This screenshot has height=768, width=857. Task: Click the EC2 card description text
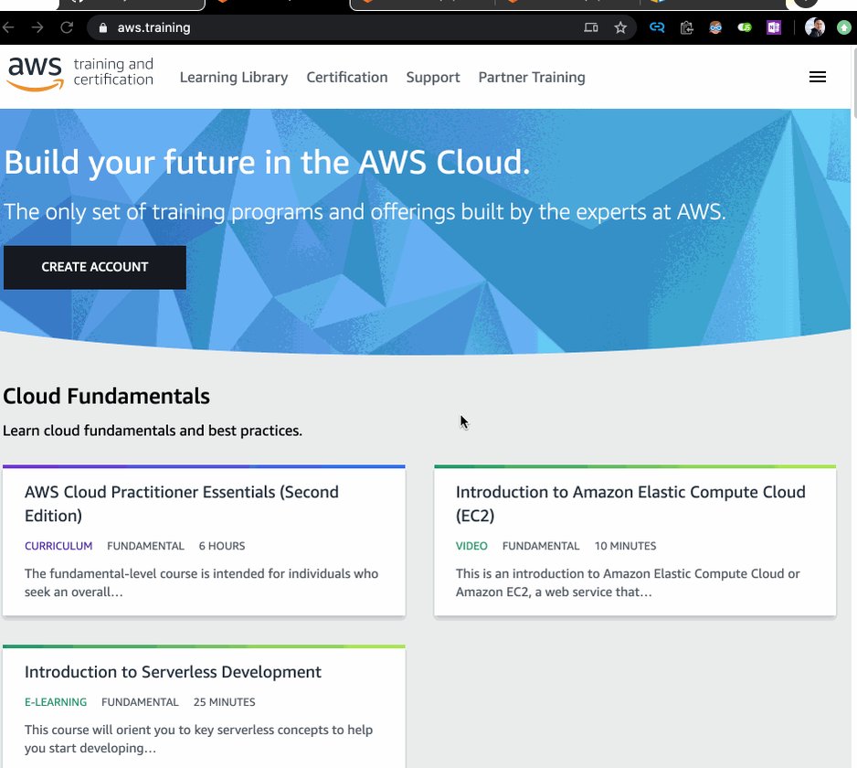click(x=628, y=582)
